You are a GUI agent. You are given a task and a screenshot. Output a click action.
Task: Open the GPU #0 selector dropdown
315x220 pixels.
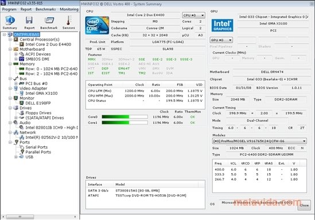221,40
